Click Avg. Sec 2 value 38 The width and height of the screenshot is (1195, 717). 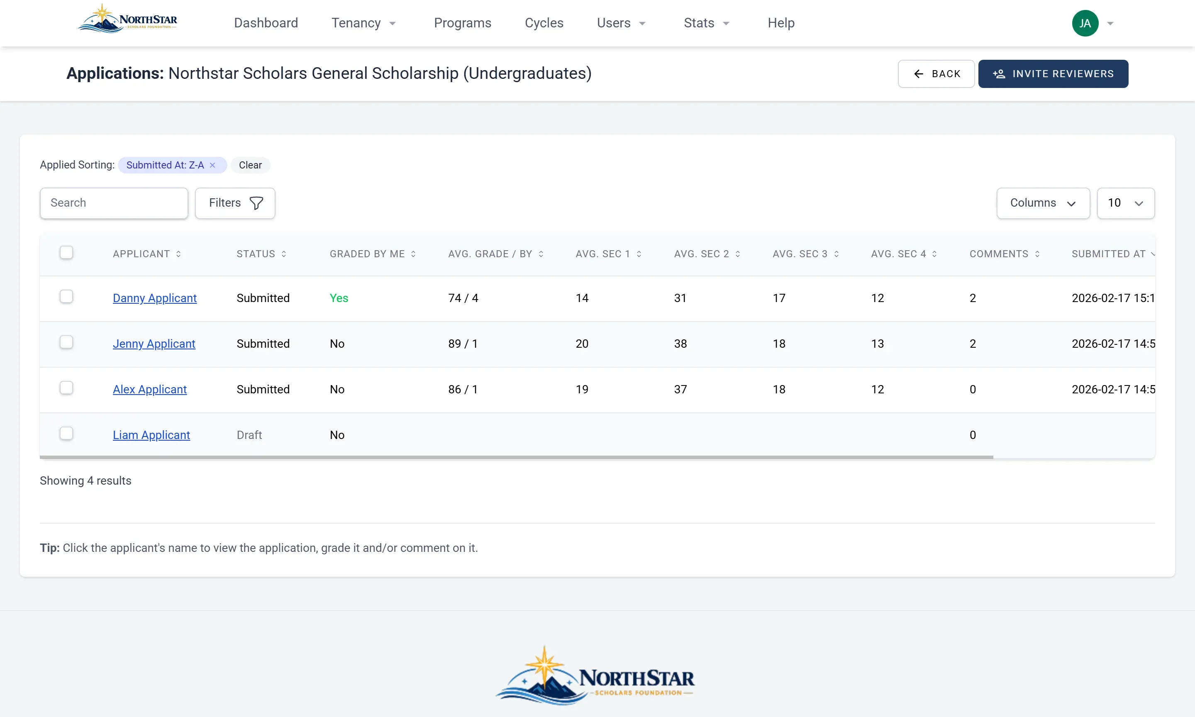(x=680, y=344)
